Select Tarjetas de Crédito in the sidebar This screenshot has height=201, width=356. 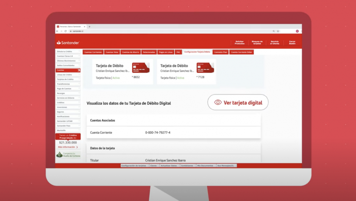pyautogui.click(x=68, y=79)
